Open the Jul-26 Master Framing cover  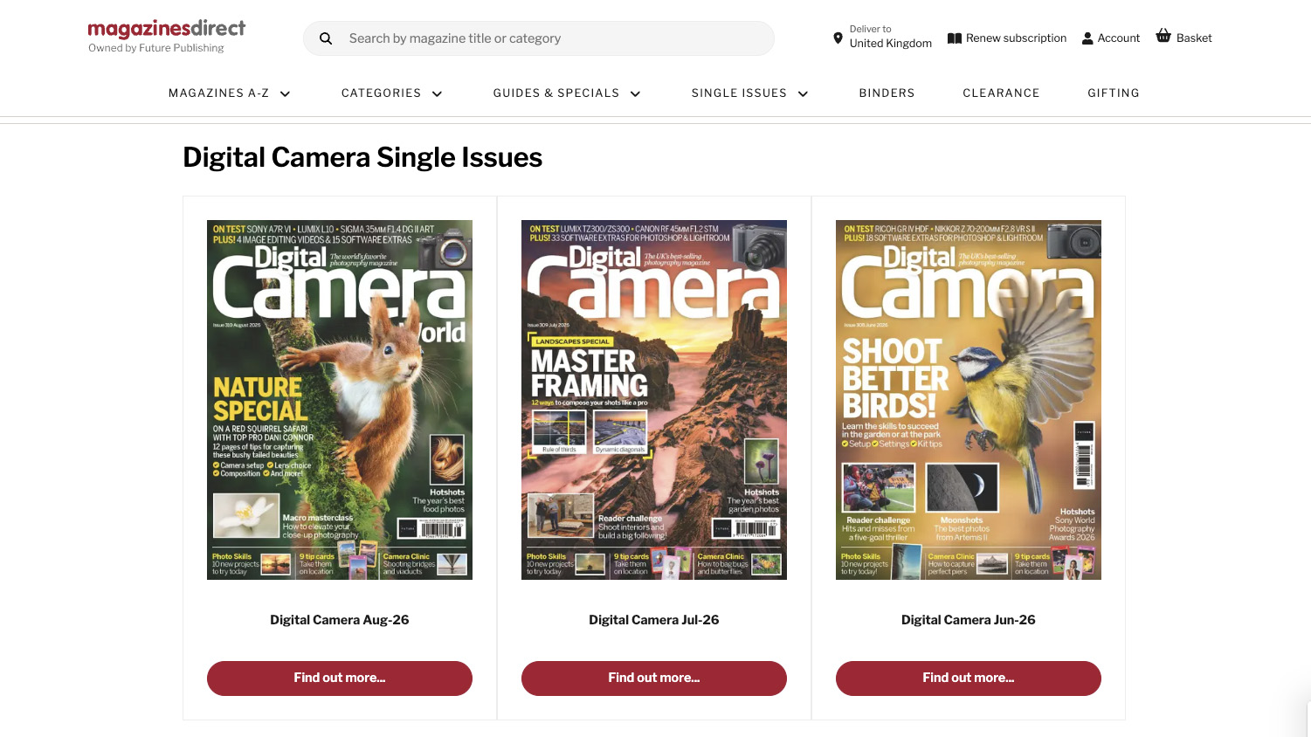click(x=654, y=400)
